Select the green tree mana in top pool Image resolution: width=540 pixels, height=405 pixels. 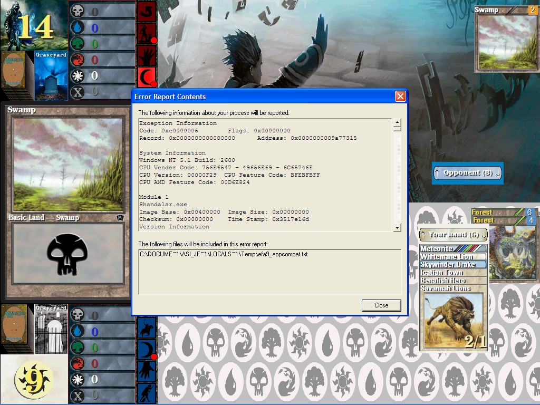click(x=78, y=44)
